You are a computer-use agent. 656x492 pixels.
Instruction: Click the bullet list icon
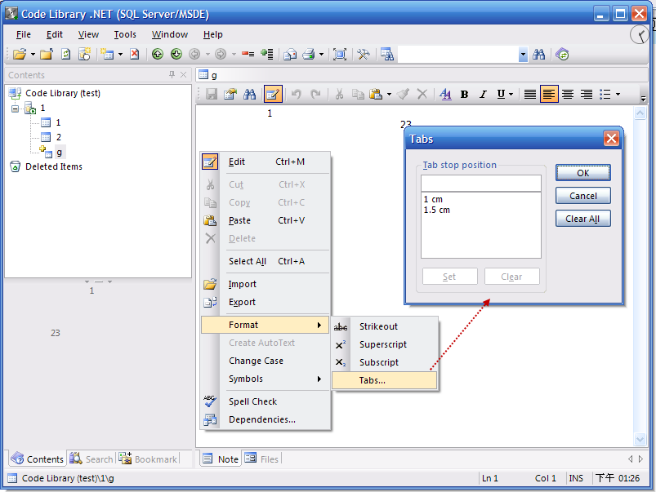coord(605,95)
